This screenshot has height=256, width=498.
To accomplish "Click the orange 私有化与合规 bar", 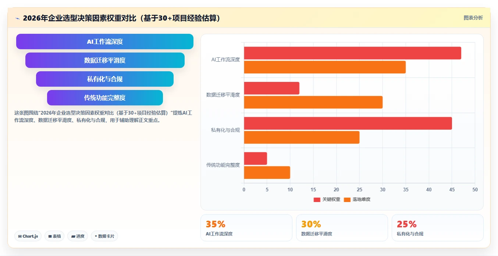I will click(302, 137).
